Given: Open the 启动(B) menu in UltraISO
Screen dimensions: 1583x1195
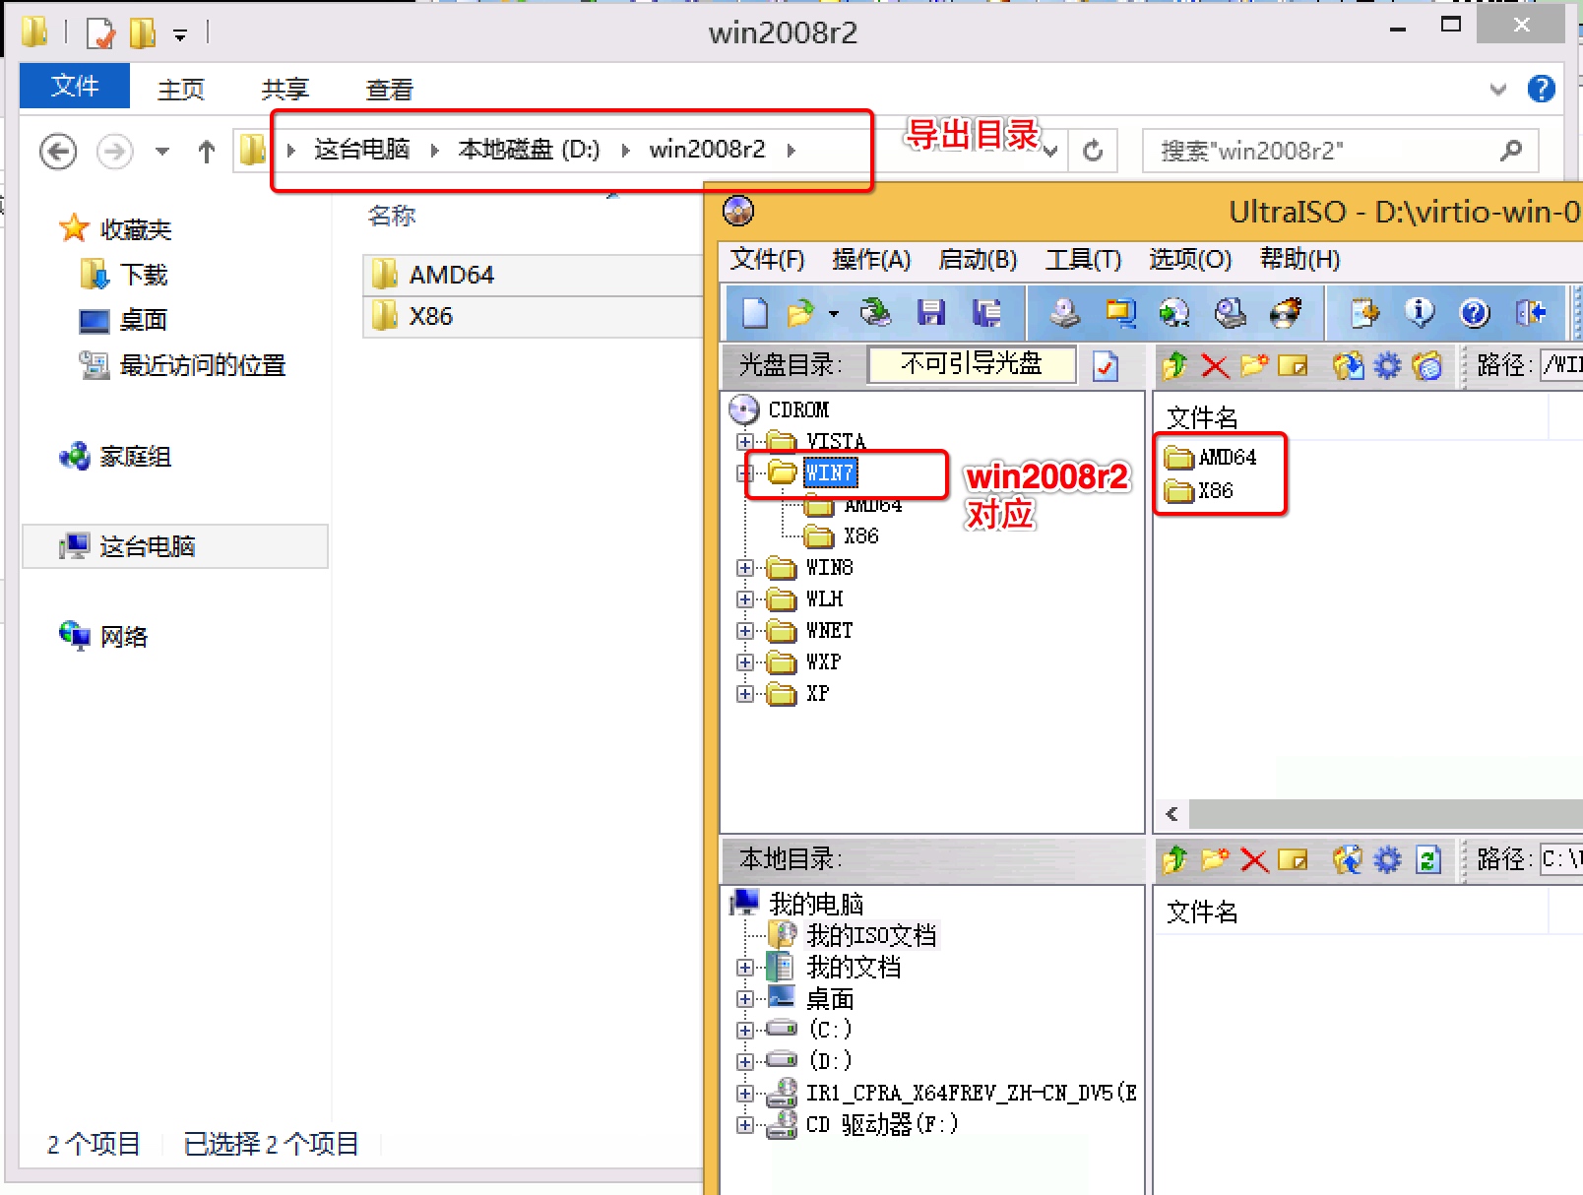Looking at the screenshot, I should 978,260.
